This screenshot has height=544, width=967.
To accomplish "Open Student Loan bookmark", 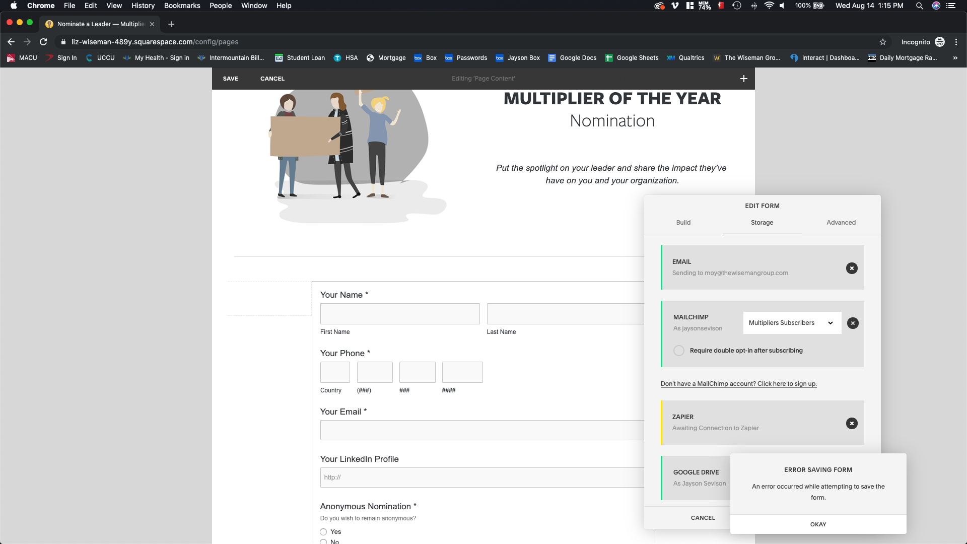I will (300, 58).
